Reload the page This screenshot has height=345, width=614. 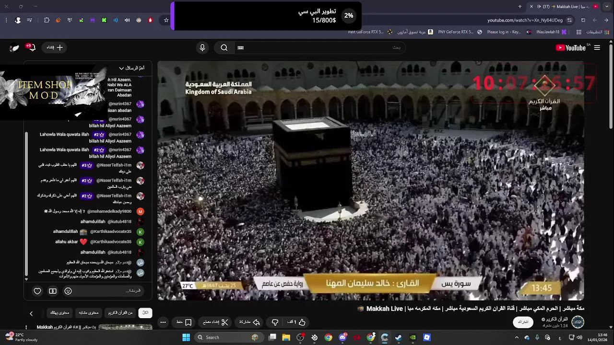click(583, 20)
